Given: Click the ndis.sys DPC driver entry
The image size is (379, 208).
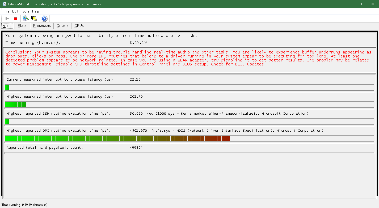Looking at the screenshot, I should click(x=237, y=131).
